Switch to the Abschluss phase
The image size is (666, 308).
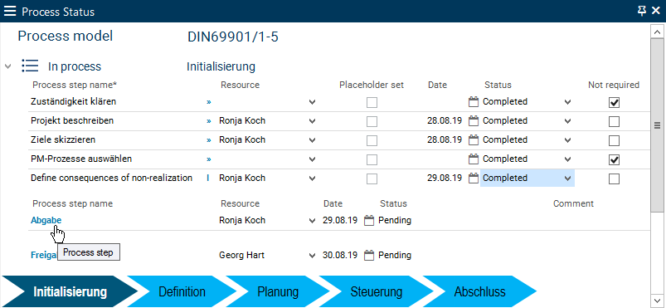click(479, 292)
